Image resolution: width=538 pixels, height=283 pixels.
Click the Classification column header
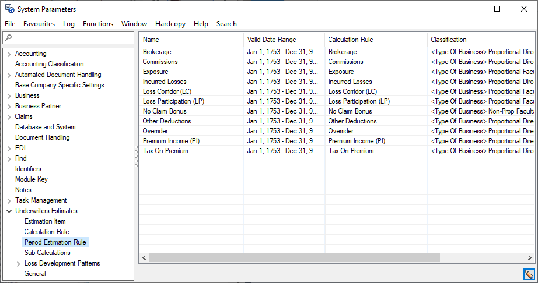[x=449, y=40]
